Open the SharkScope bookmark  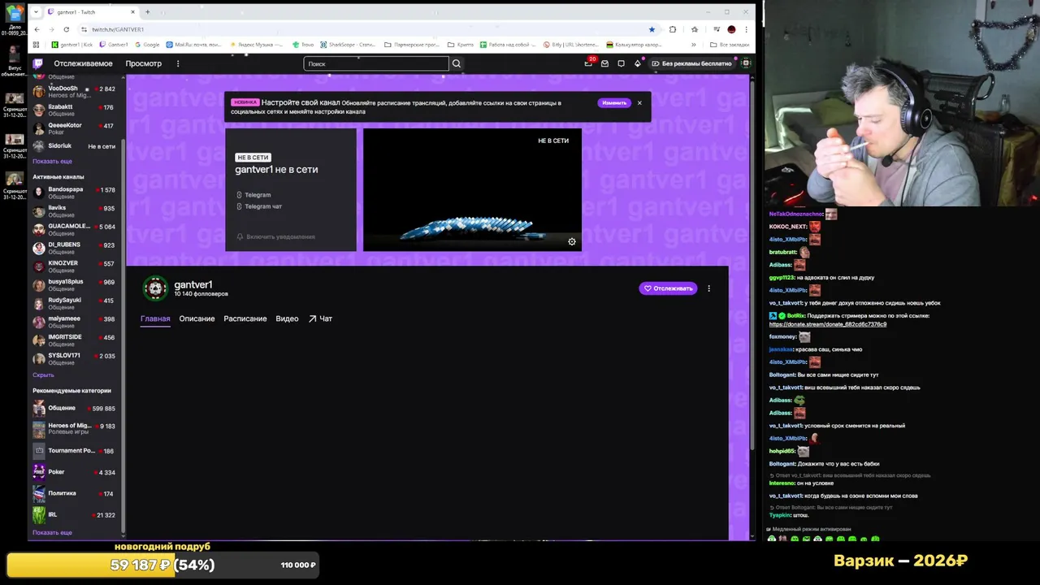tap(349, 45)
